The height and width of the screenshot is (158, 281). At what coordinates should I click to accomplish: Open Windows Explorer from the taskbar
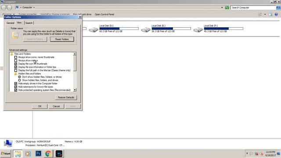click(x=18, y=154)
